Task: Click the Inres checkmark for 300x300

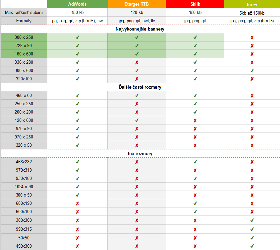Action: (x=252, y=220)
